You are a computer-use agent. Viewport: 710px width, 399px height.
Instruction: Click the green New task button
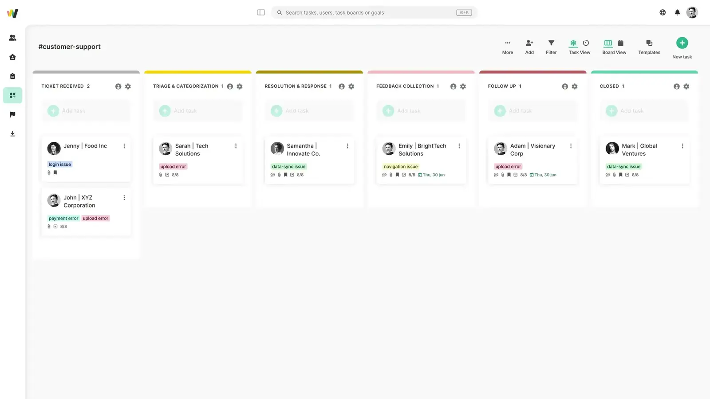(682, 43)
